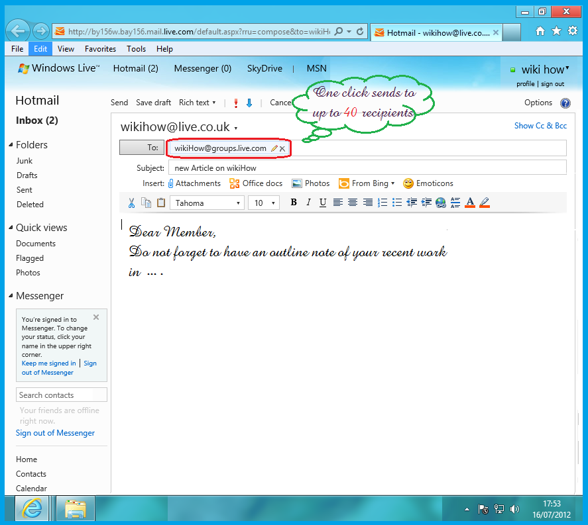This screenshot has width=588, height=525.
Task: Click the Cut scissors icon
Action: pyautogui.click(x=131, y=203)
